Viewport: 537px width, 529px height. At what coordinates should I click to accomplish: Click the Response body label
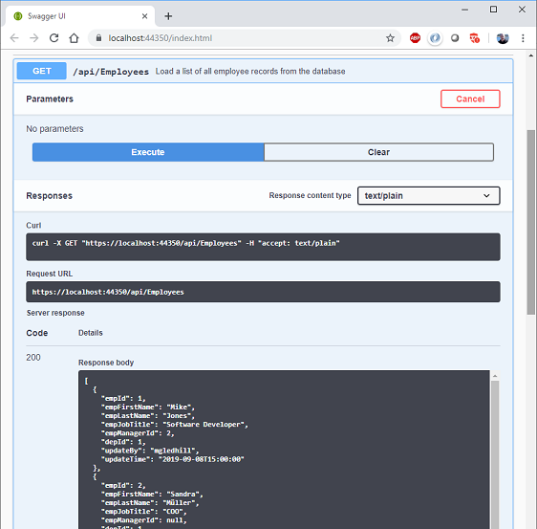pos(106,363)
